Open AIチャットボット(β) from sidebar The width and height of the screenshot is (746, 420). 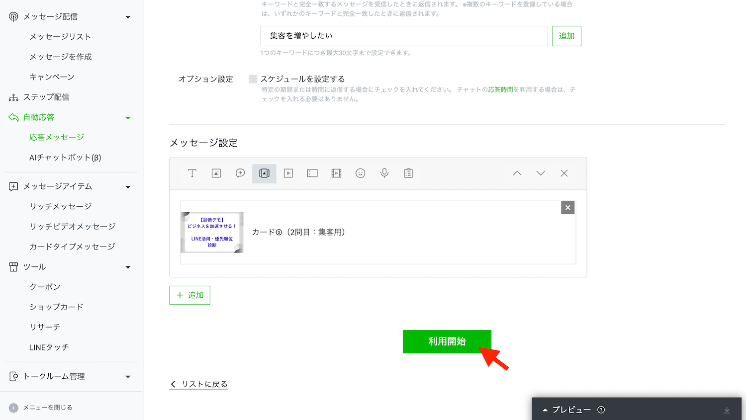(65, 158)
